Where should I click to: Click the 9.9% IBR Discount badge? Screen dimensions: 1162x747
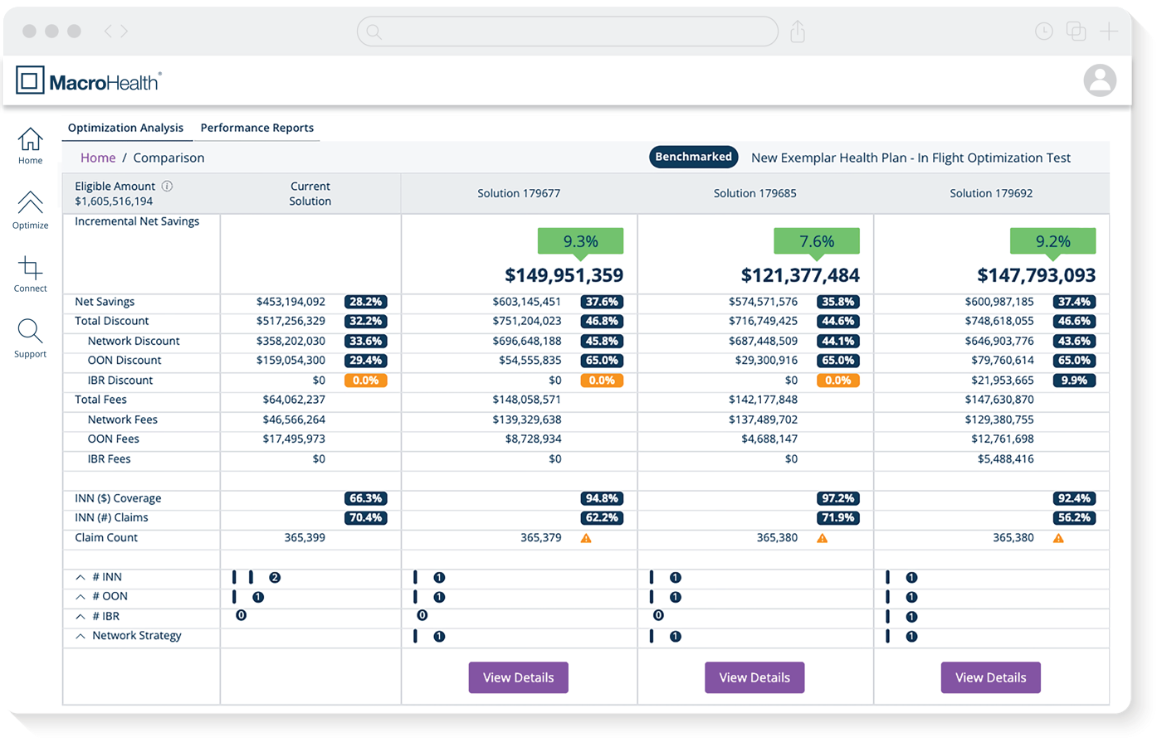point(1074,381)
